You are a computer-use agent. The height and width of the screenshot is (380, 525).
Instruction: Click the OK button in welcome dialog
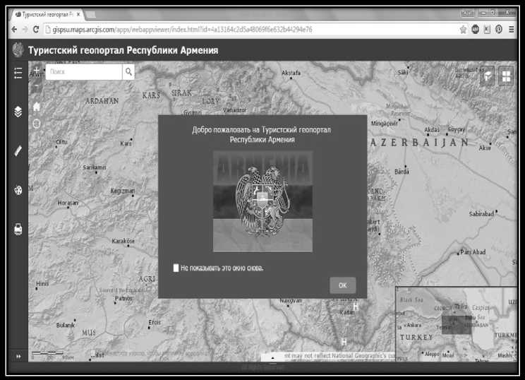coord(342,285)
